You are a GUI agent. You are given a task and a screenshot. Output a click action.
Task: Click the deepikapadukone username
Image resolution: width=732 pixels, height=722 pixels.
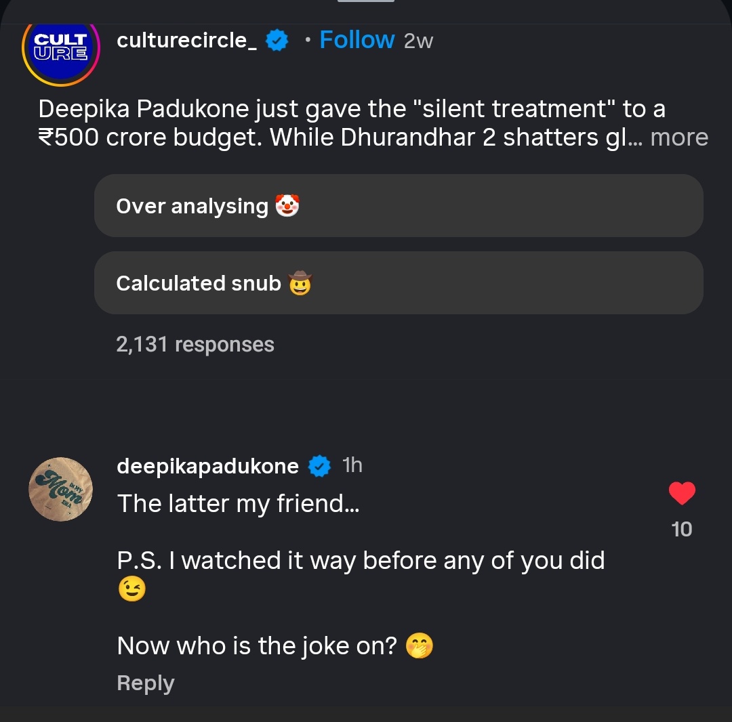[207, 466]
